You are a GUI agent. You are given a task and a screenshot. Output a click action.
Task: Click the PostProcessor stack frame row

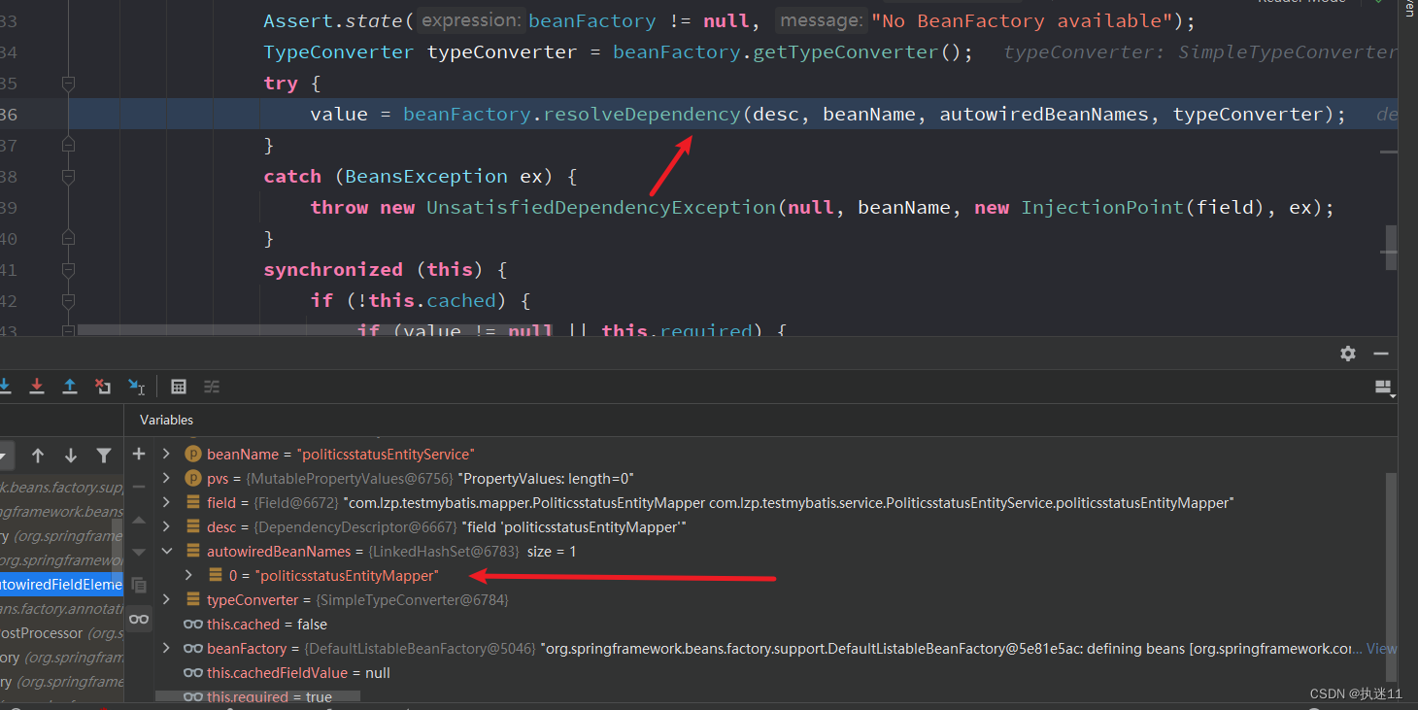pos(61,633)
